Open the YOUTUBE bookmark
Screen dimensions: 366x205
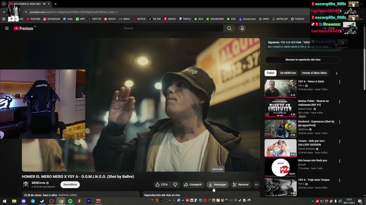[x=33, y=19]
